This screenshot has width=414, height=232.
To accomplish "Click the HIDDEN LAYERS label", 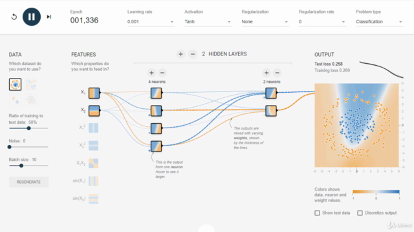I will tap(228, 54).
